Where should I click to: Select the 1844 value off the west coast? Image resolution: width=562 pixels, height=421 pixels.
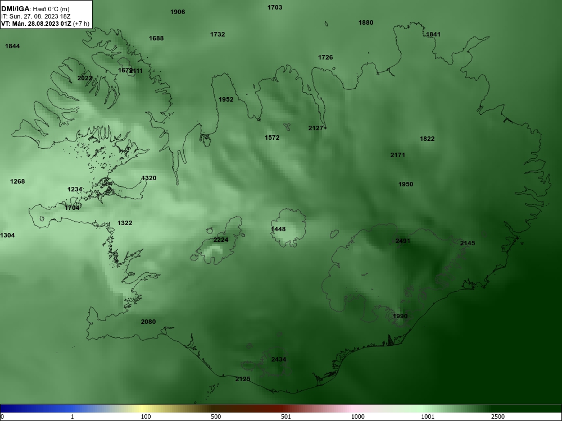click(x=12, y=46)
